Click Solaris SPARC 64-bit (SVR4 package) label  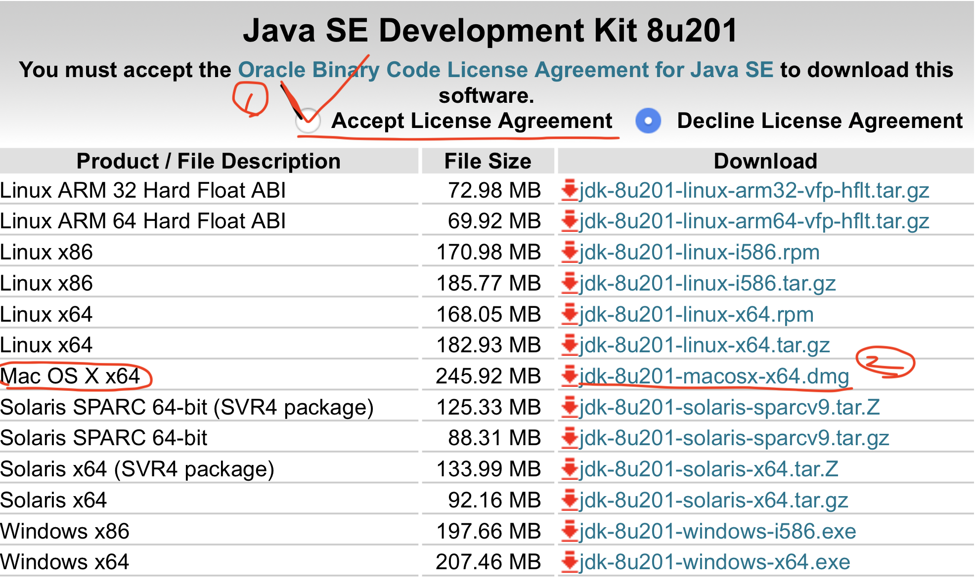click(187, 408)
